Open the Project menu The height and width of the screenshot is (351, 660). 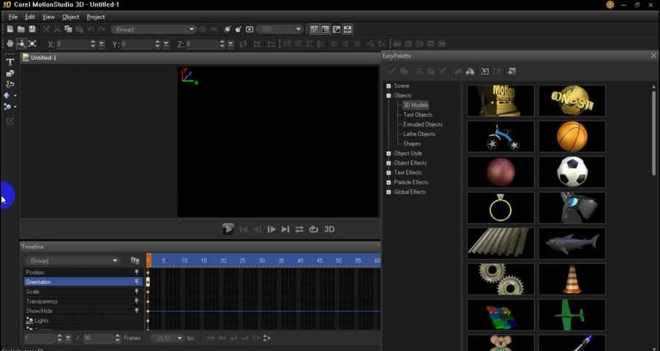click(x=96, y=17)
